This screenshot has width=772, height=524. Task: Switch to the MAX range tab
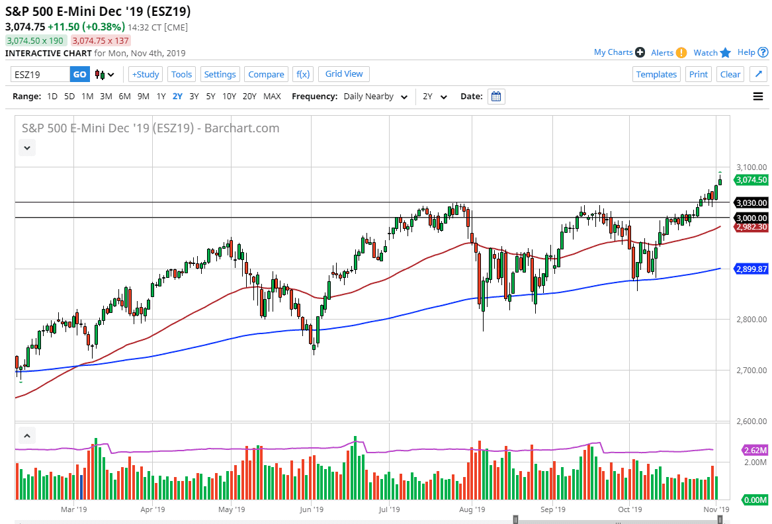[x=271, y=96]
